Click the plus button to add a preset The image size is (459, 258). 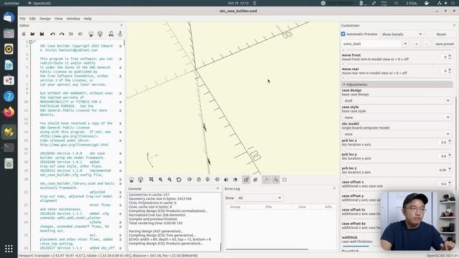click(x=416, y=44)
